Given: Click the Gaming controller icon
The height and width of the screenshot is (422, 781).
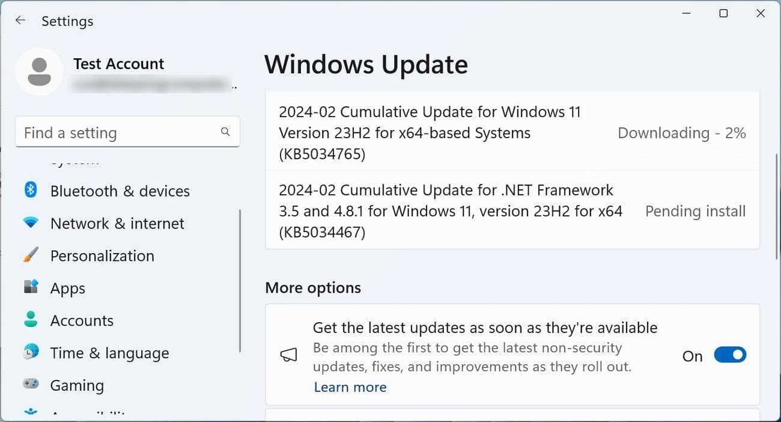Looking at the screenshot, I should pos(31,385).
